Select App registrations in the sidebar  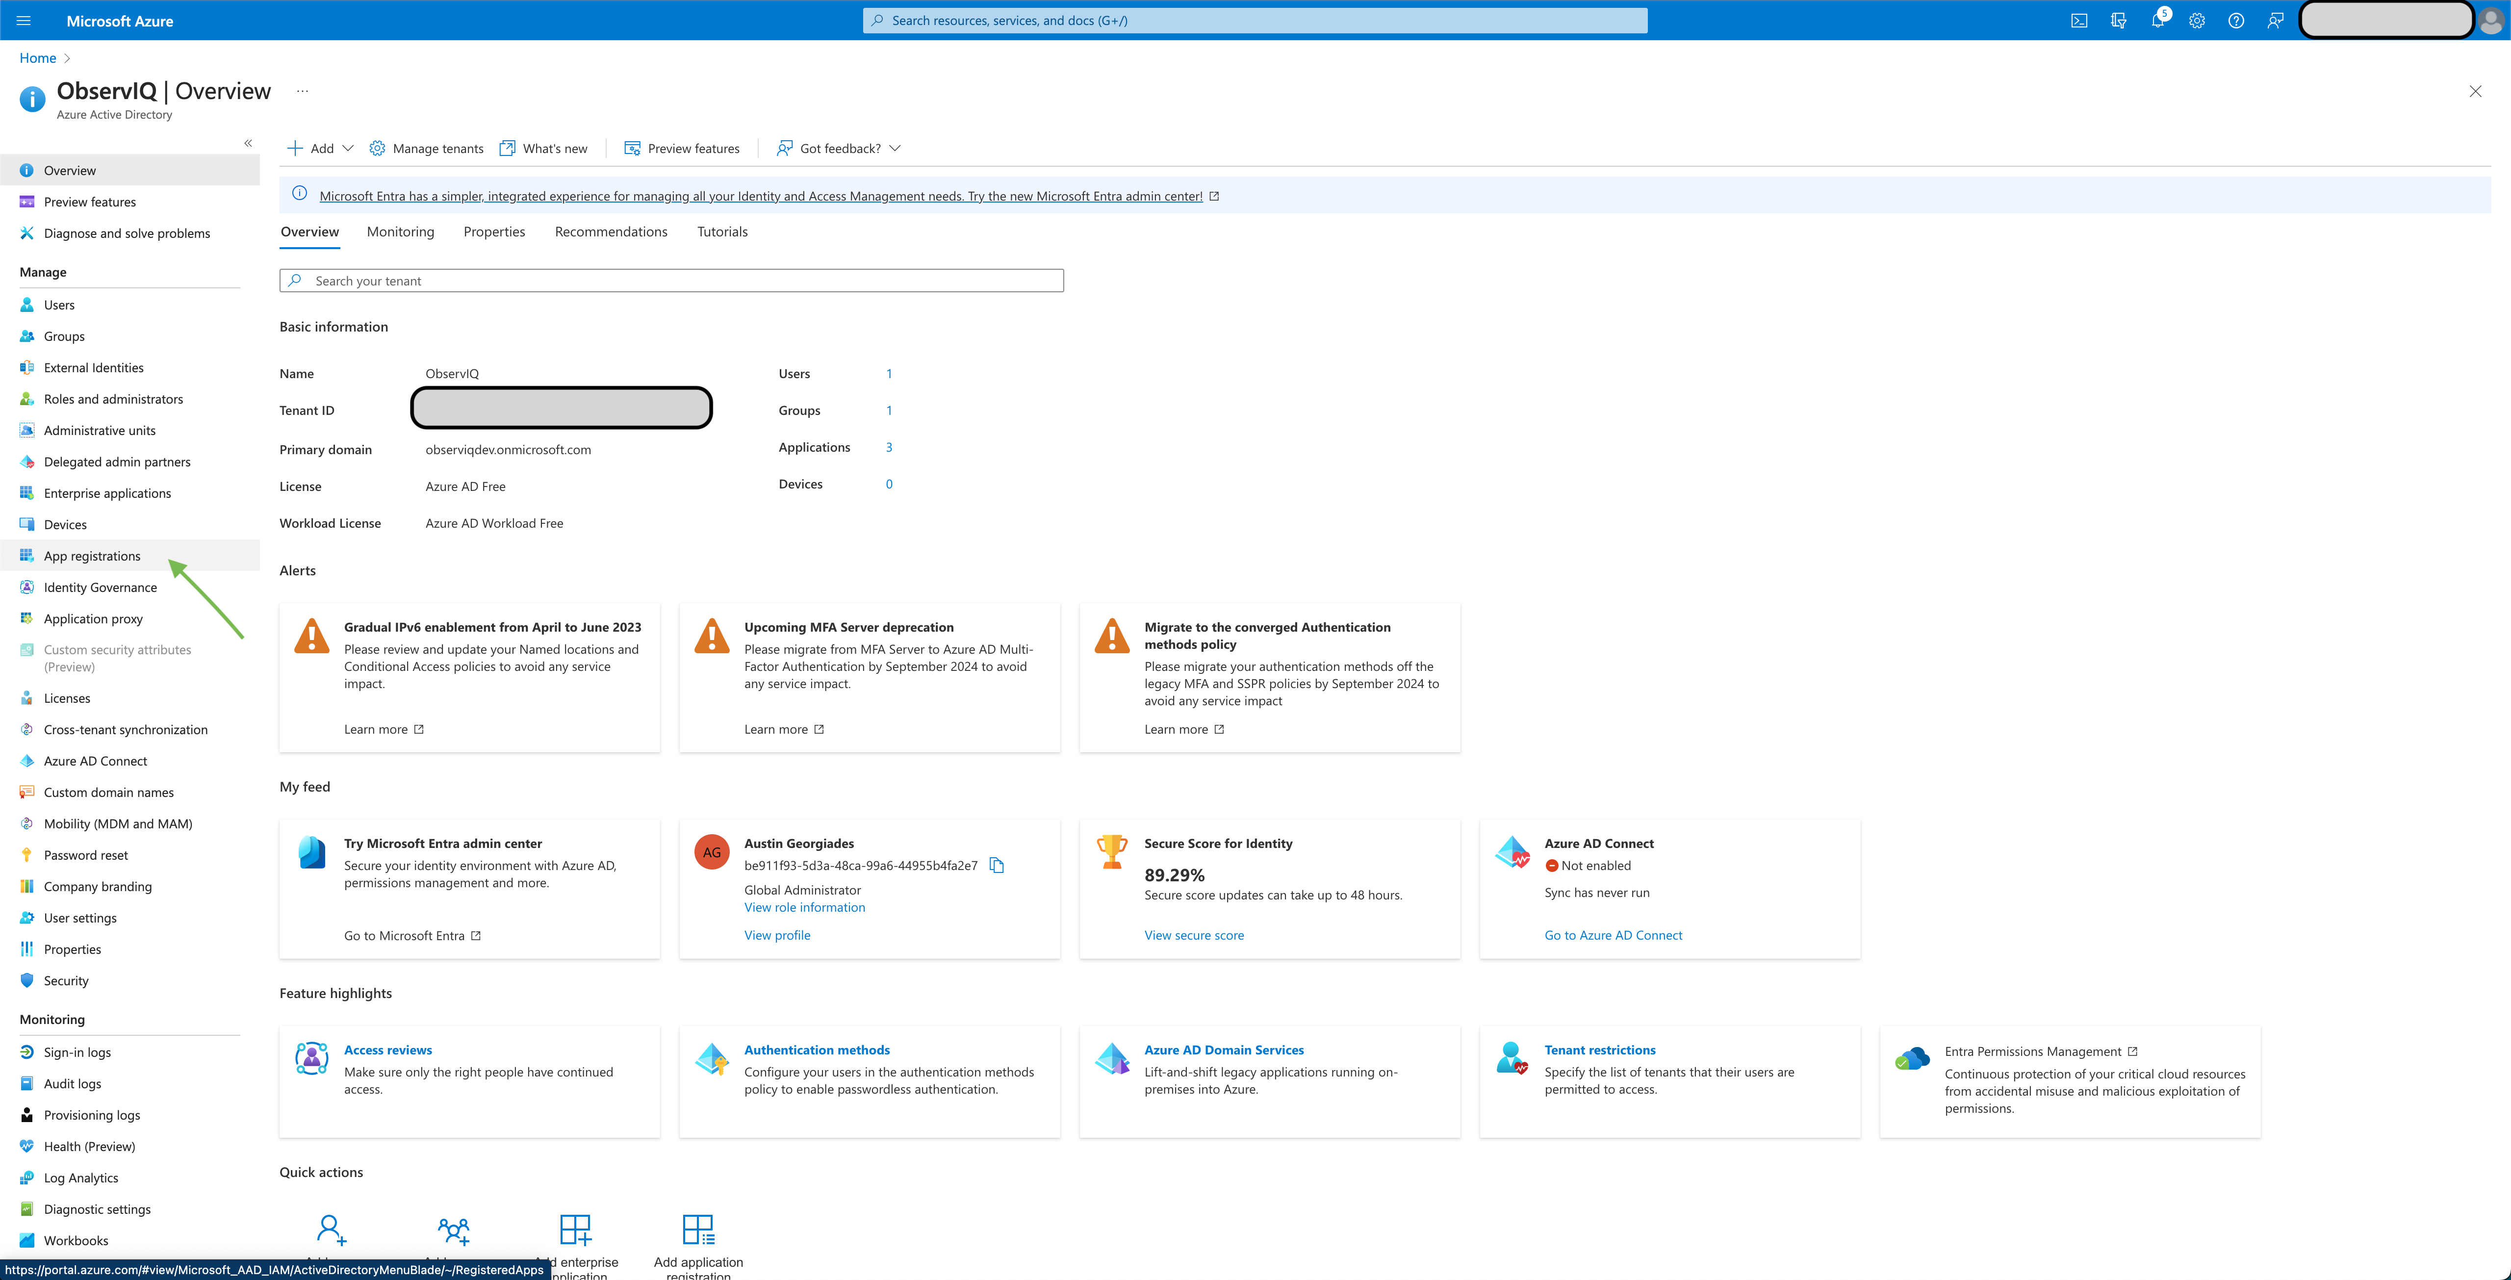tap(92, 556)
